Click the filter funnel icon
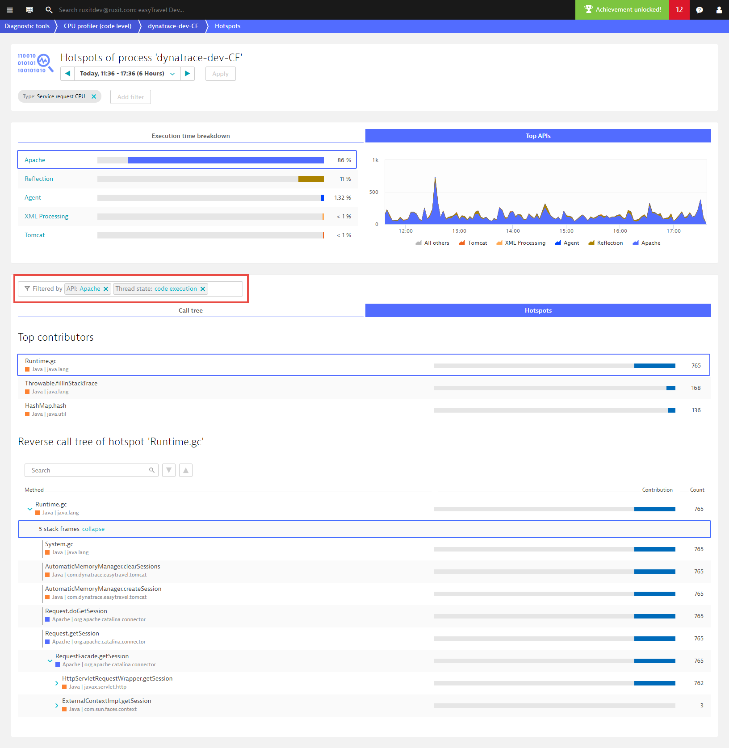This screenshot has width=729, height=748. 27,289
